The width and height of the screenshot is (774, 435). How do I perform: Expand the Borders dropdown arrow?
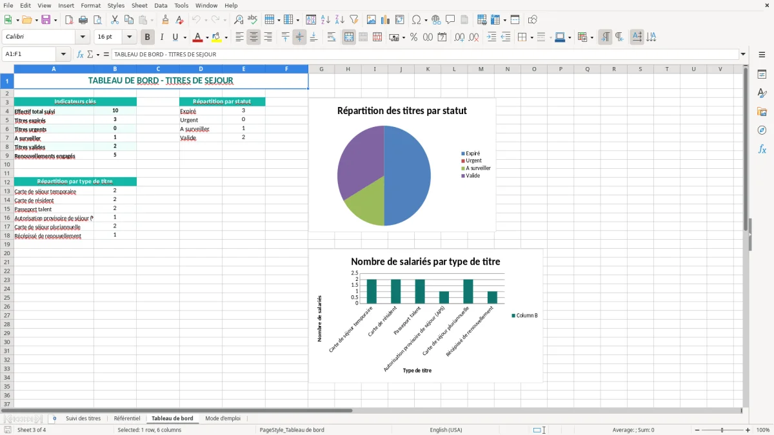[531, 37]
